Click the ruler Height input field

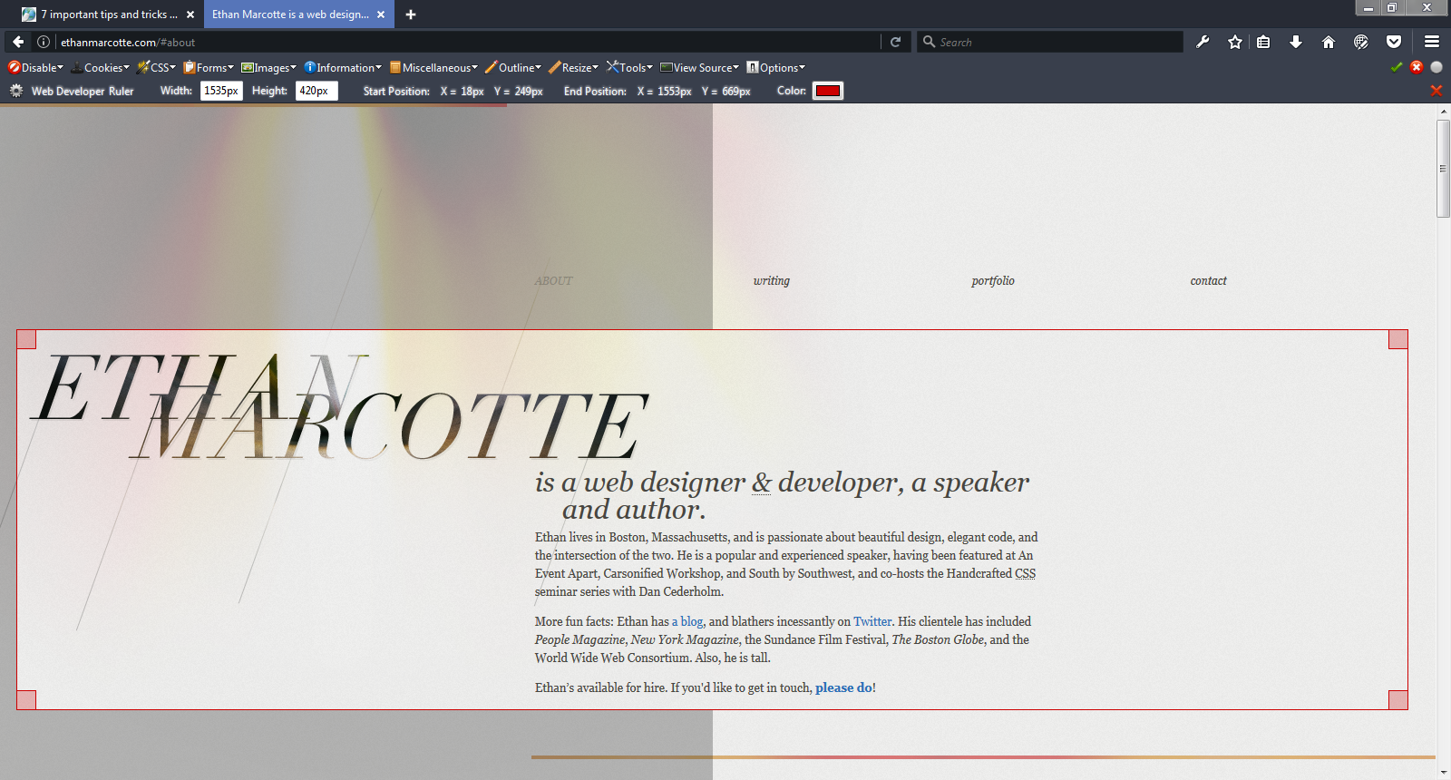click(316, 91)
